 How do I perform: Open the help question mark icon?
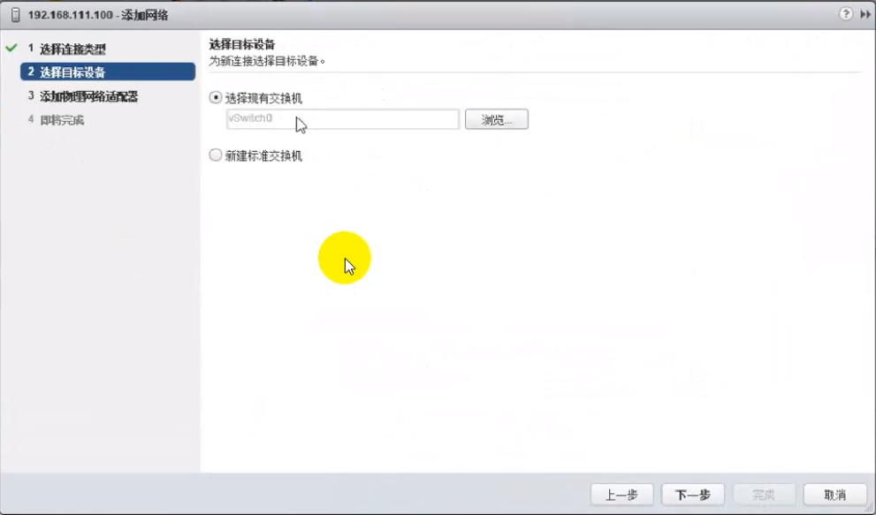click(x=845, y=14)
